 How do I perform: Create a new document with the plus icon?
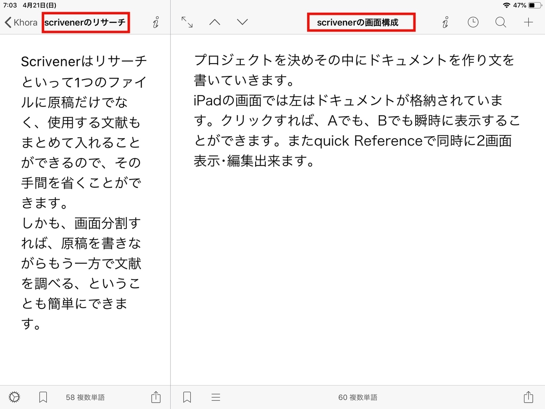[x=528, y=21]
